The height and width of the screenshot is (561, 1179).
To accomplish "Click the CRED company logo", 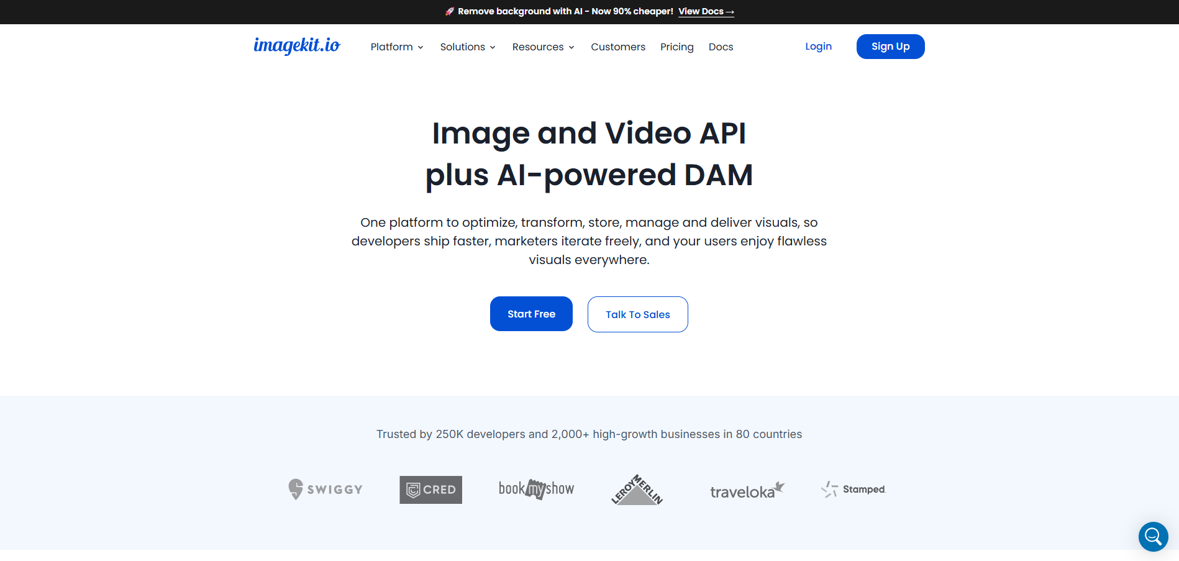I will (430, 490).
